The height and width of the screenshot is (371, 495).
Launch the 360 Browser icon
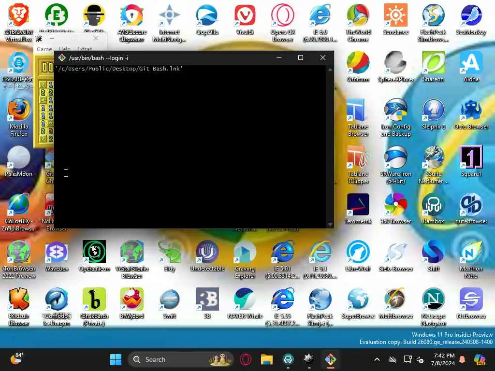395,209
